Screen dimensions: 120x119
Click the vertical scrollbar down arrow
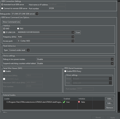coord(119,111)
